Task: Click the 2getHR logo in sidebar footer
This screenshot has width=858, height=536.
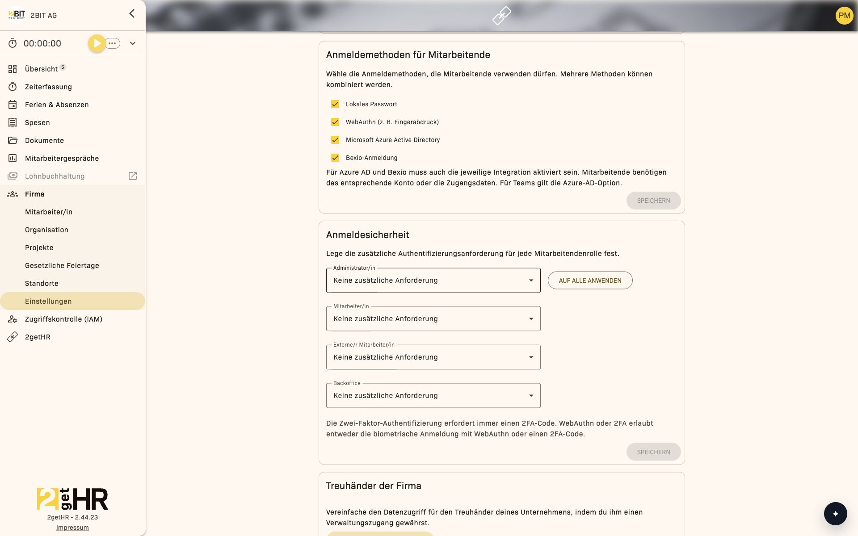Action: (x=72, y=499)
